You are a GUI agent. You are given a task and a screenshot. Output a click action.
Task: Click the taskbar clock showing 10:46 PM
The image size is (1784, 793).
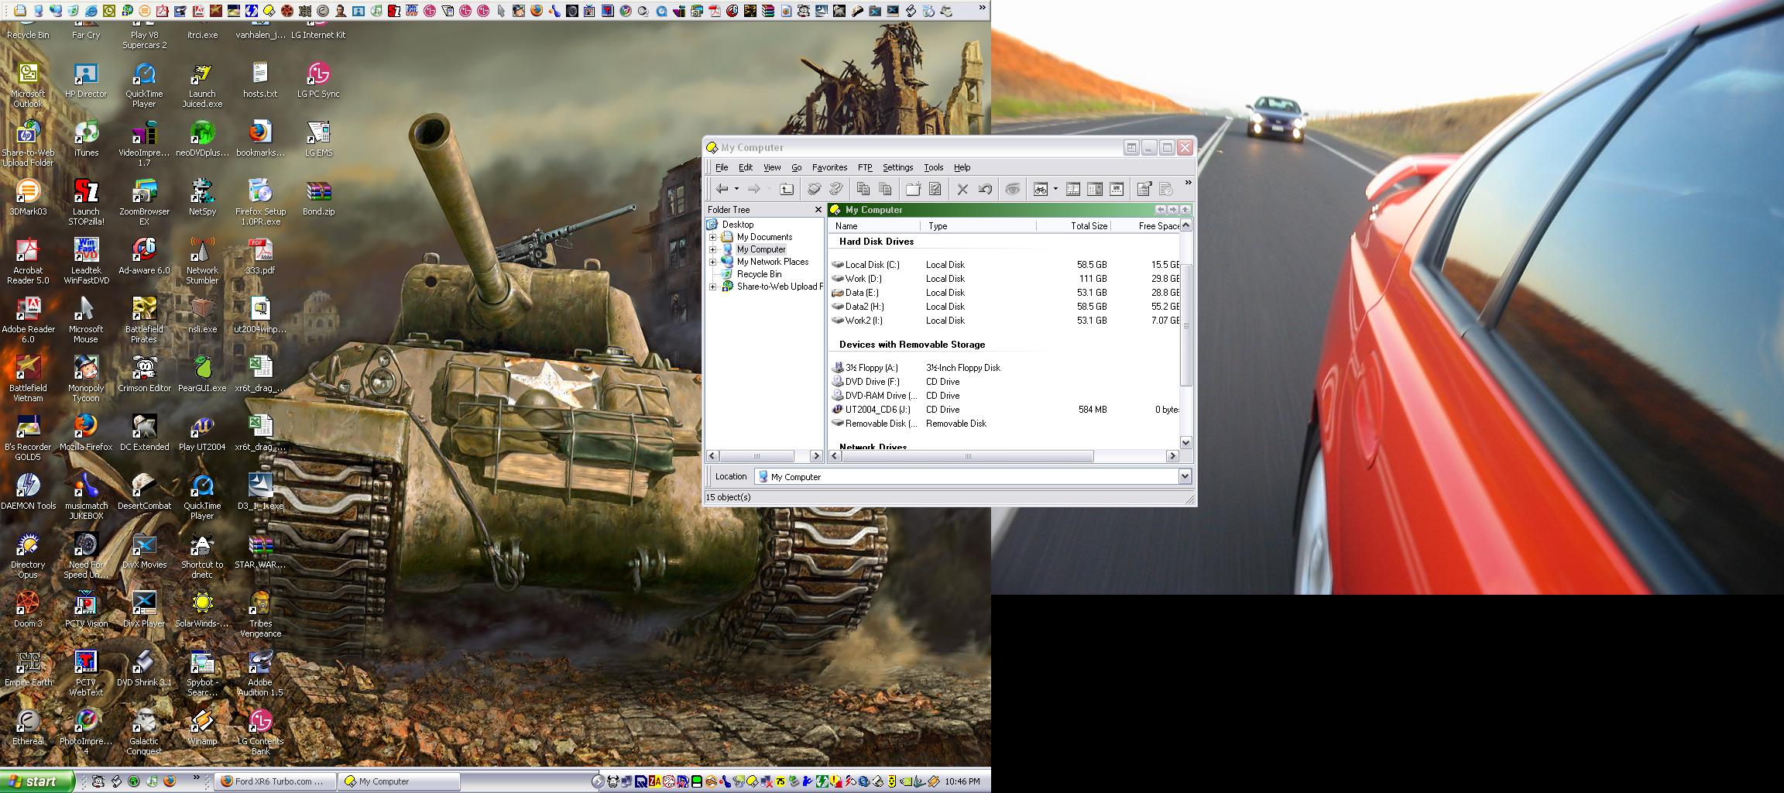962,781
